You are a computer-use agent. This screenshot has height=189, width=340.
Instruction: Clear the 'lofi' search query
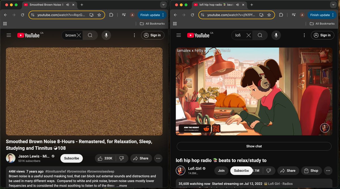(248, 35)
